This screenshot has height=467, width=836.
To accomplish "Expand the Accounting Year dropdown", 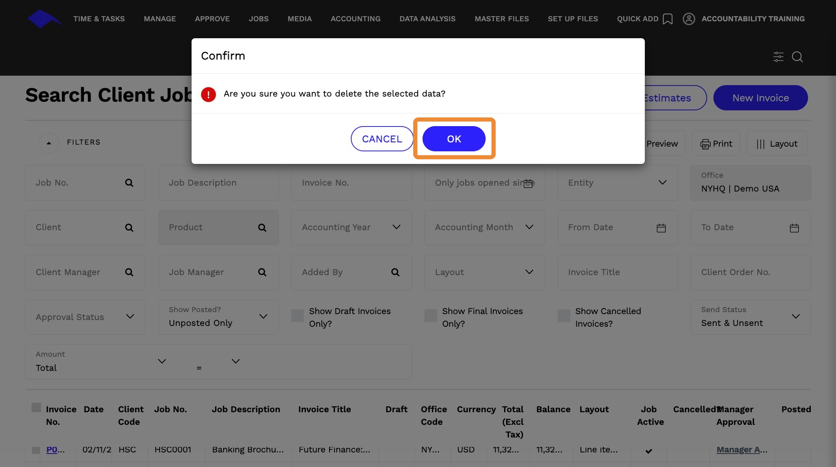I will [396, 227].
